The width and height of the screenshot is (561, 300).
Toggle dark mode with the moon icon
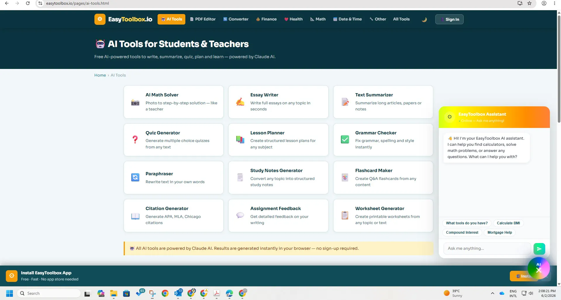tap(424, 20)
